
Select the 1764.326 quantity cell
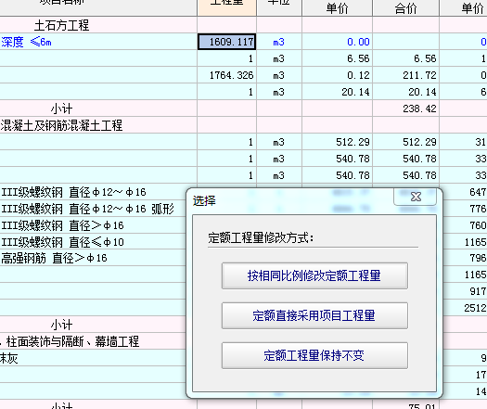point(226,75)
